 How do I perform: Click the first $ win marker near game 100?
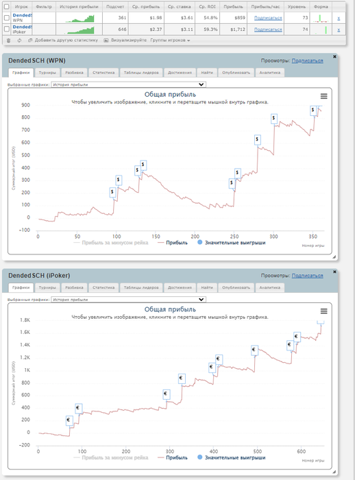(112, 192)
